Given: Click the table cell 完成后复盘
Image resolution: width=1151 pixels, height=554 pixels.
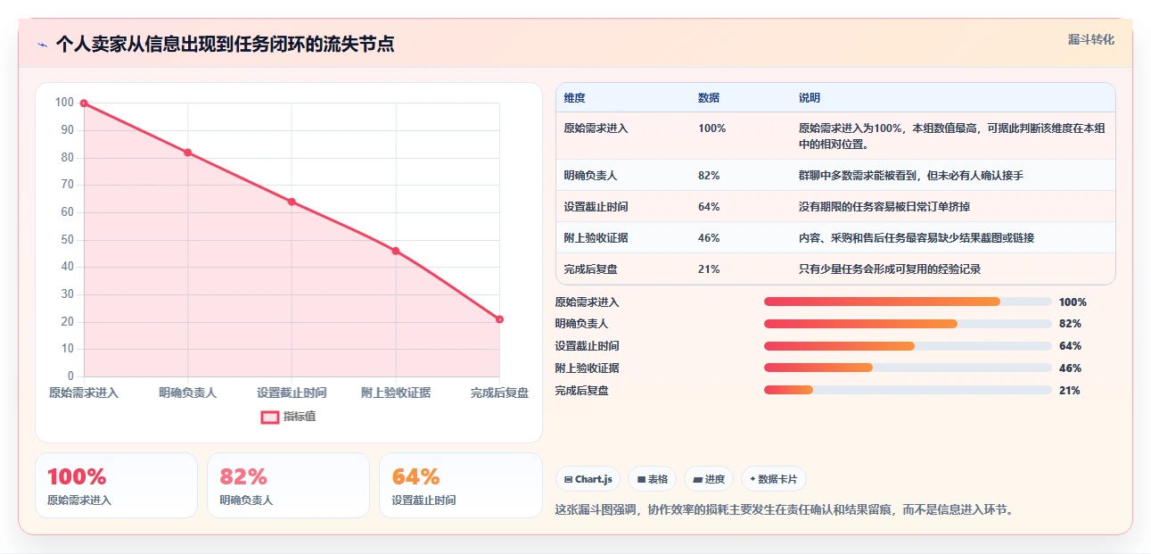Looking at the screenshot, I should click(x=591, y=269).
